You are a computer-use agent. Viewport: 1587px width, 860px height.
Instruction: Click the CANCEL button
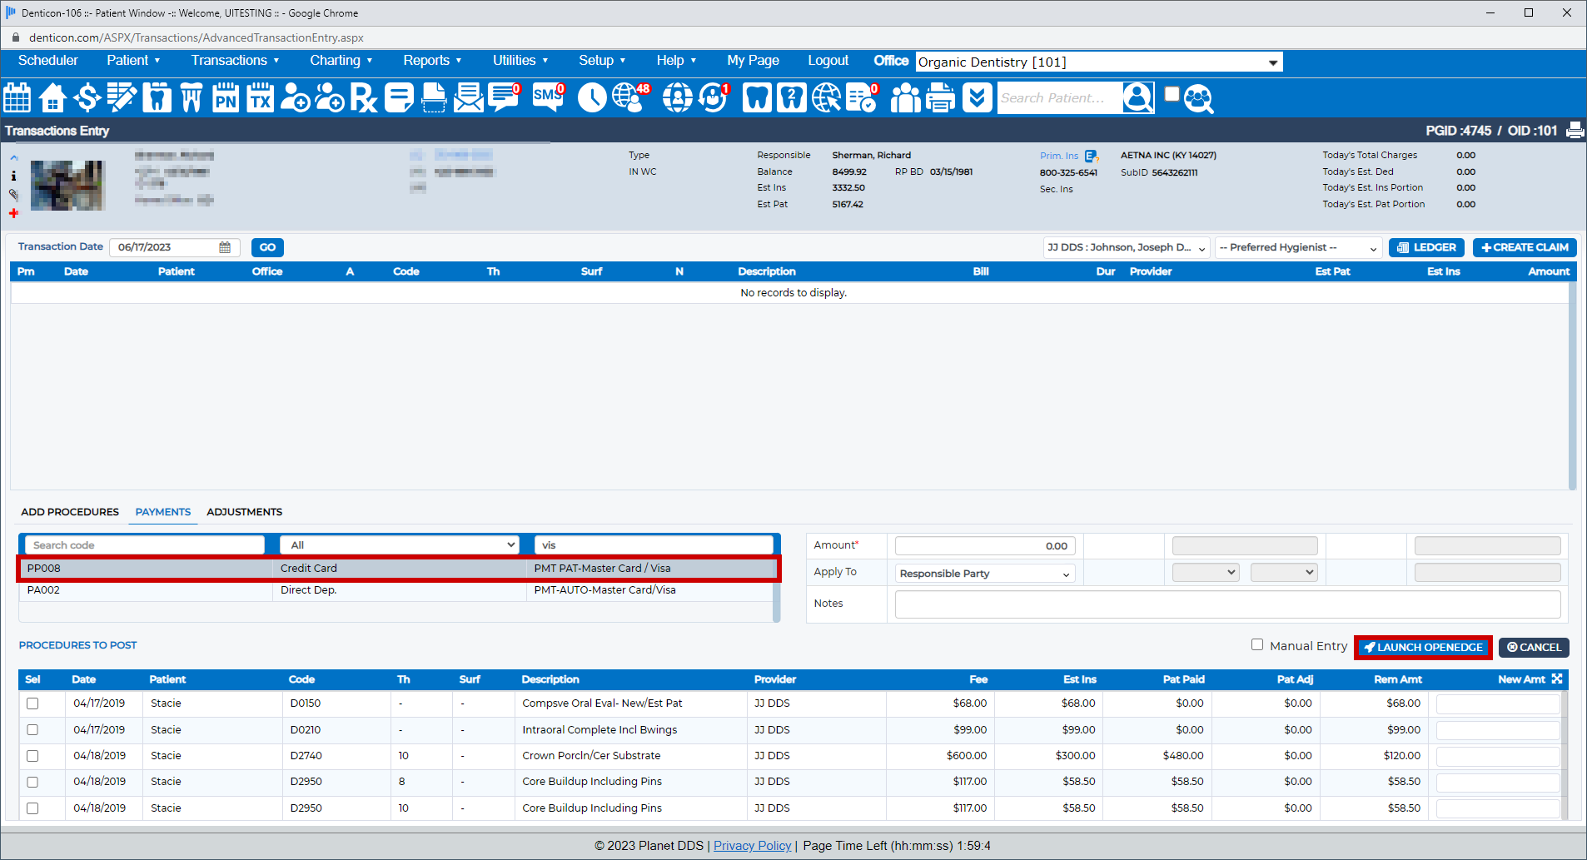(x=1534, y=648)
